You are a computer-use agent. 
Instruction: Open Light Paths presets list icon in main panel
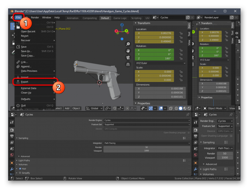[184, 160]
